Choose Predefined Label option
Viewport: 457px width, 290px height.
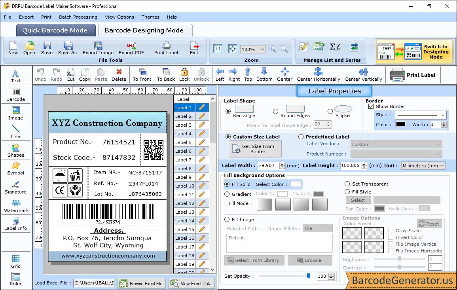click(301, 137)
